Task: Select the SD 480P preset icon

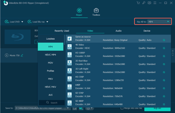Action: coord(69,103)
